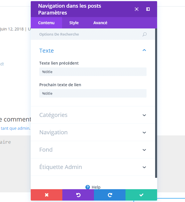Open the Avancé tab
The width and height of the screenshot is (185, 202).
[x=100, y=23]
